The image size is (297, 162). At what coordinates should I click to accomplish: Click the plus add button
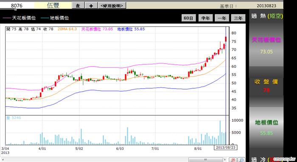[x=91, y=6]
